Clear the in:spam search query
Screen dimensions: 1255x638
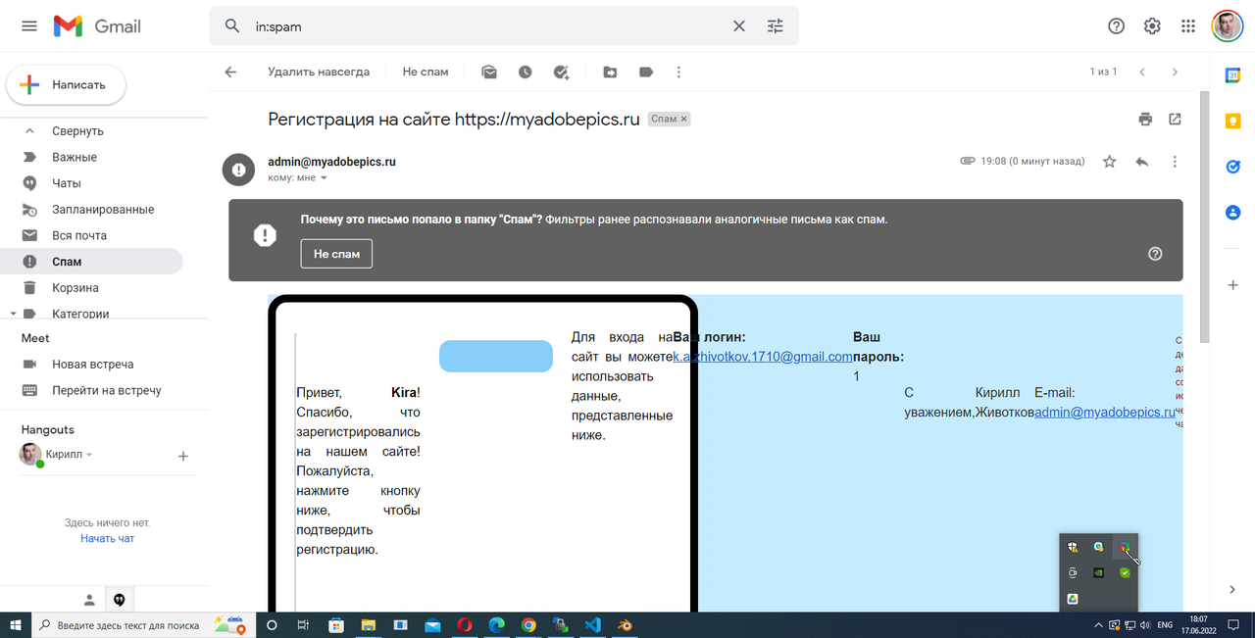click(x=739, y=26)
